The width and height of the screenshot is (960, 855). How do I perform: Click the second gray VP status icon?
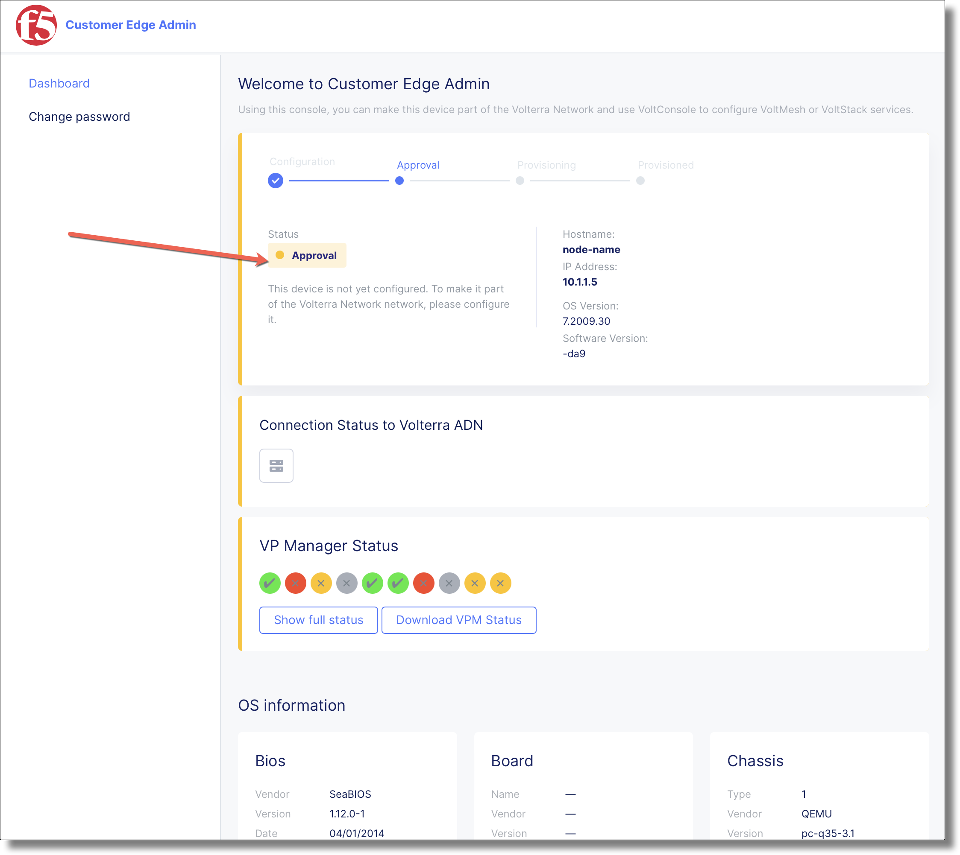pyautogui.click(x=449, y=583)
